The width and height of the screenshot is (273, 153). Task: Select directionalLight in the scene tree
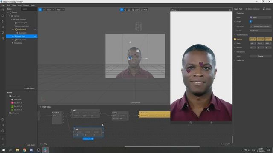pos(23,26)
